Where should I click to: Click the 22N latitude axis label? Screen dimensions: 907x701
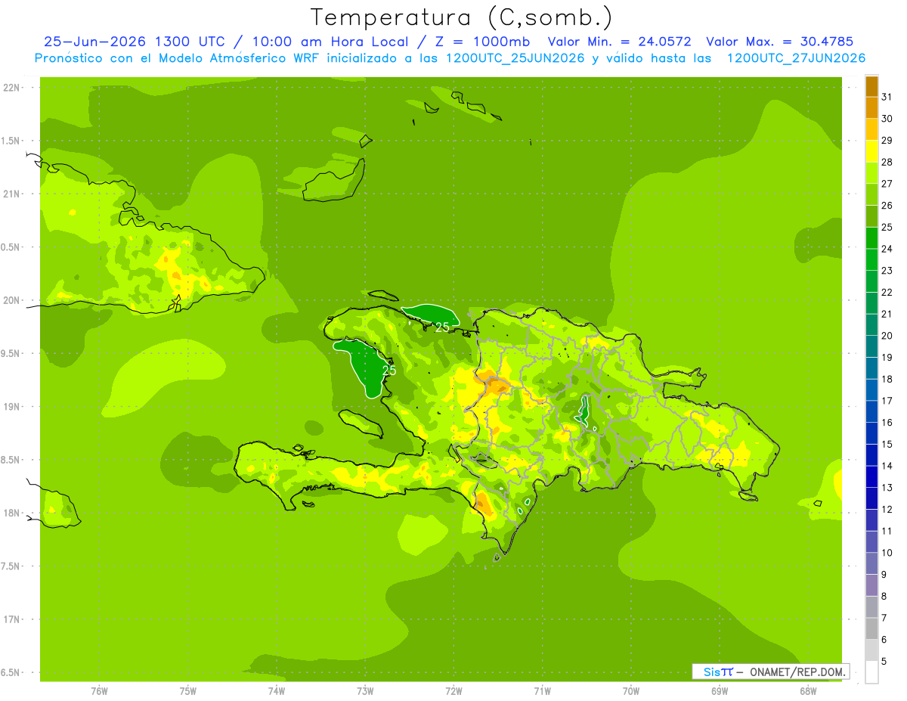(x=11, y=88)
